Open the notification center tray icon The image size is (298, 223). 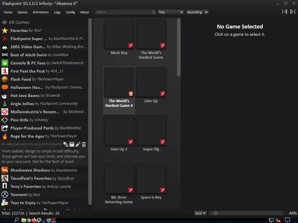pyautogui.click(x=288, y=220)
